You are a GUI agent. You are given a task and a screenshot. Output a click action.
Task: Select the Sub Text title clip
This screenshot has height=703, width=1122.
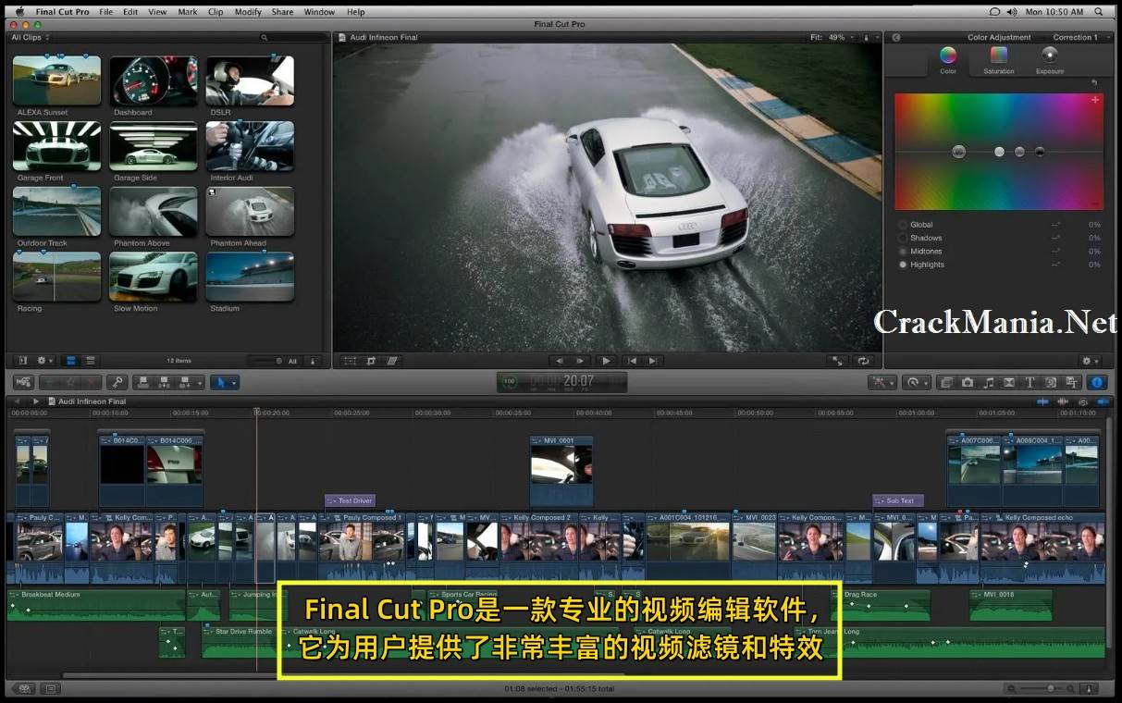coord(898,501)
